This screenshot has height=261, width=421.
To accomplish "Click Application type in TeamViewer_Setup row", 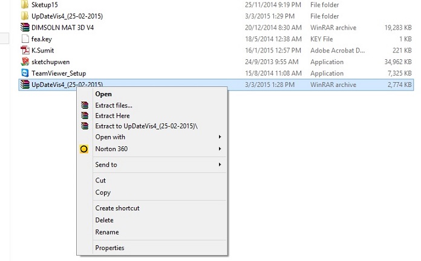I will click(327, 73).
